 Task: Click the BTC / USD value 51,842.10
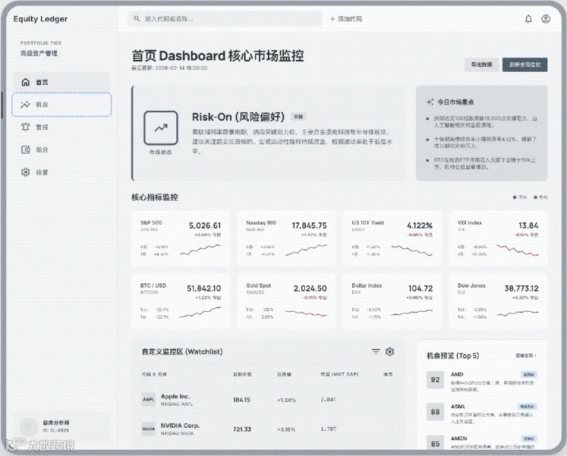tap(203, 288)
